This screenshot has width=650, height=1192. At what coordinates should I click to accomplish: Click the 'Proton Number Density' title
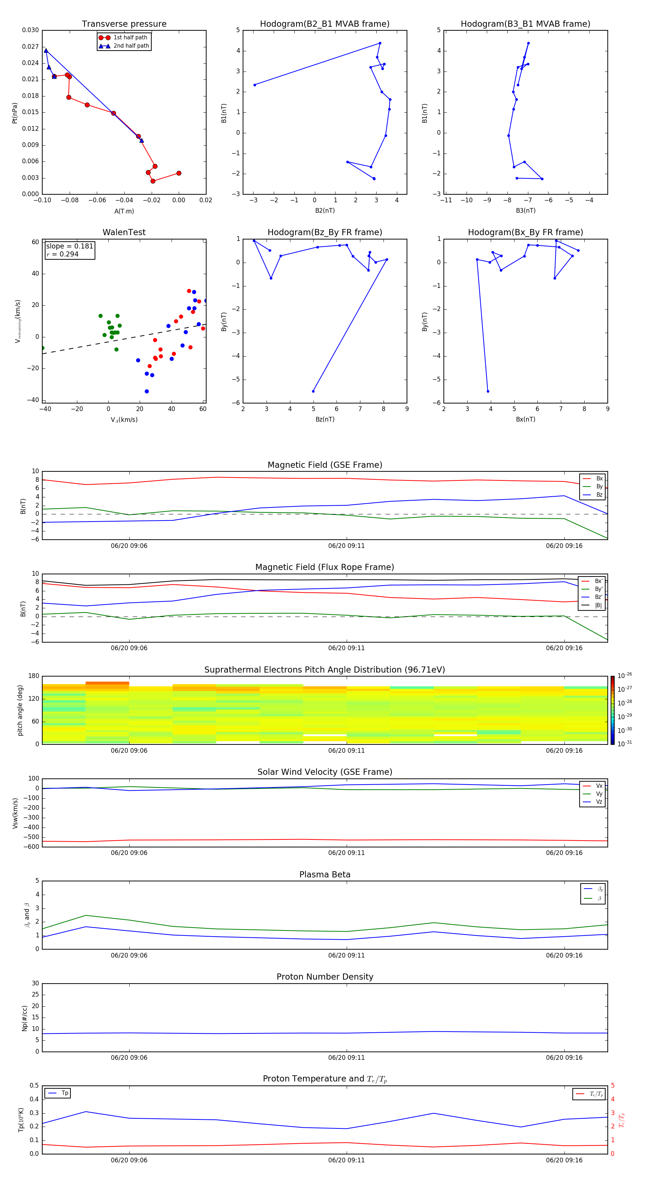[x=325, y=977]
